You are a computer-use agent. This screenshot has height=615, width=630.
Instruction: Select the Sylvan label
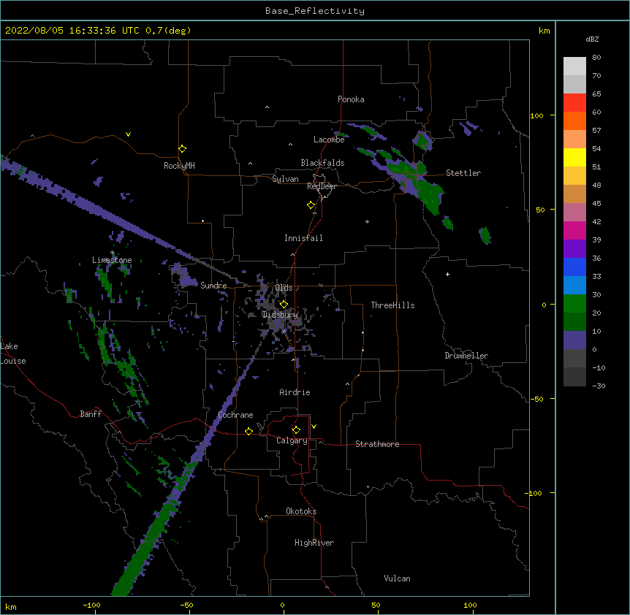pos(285,179)
